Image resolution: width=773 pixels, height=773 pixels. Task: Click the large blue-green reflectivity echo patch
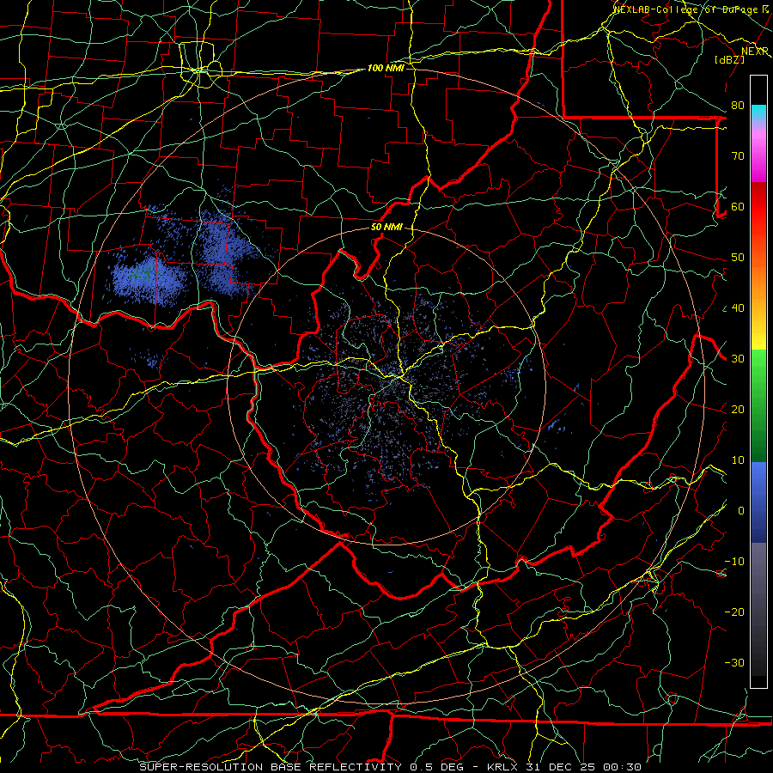tap(149, 279)
